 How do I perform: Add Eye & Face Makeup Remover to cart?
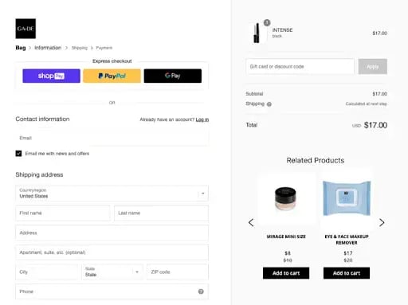click(x=347, y=273)
